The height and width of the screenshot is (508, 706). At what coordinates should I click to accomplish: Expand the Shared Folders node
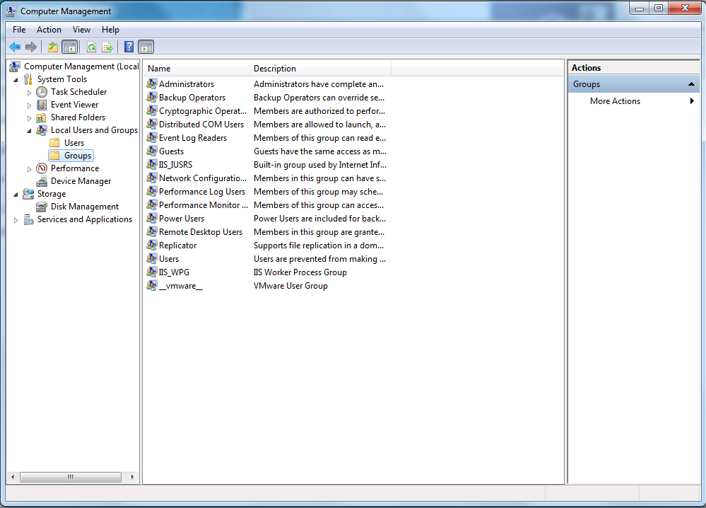29,118
